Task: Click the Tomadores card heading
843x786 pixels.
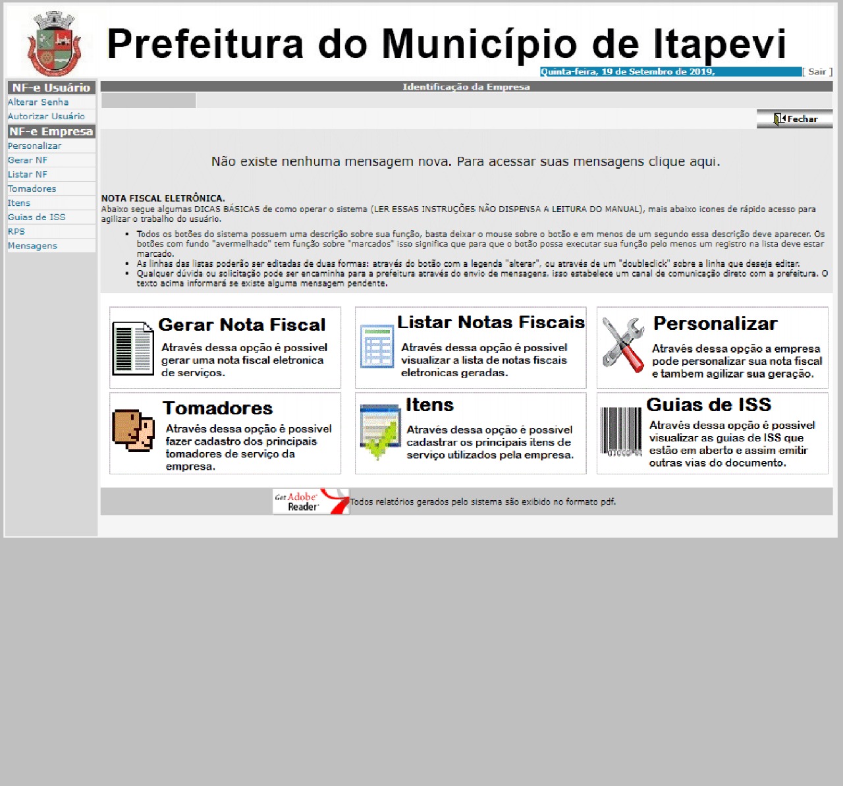Action: [x=218, y=408]
